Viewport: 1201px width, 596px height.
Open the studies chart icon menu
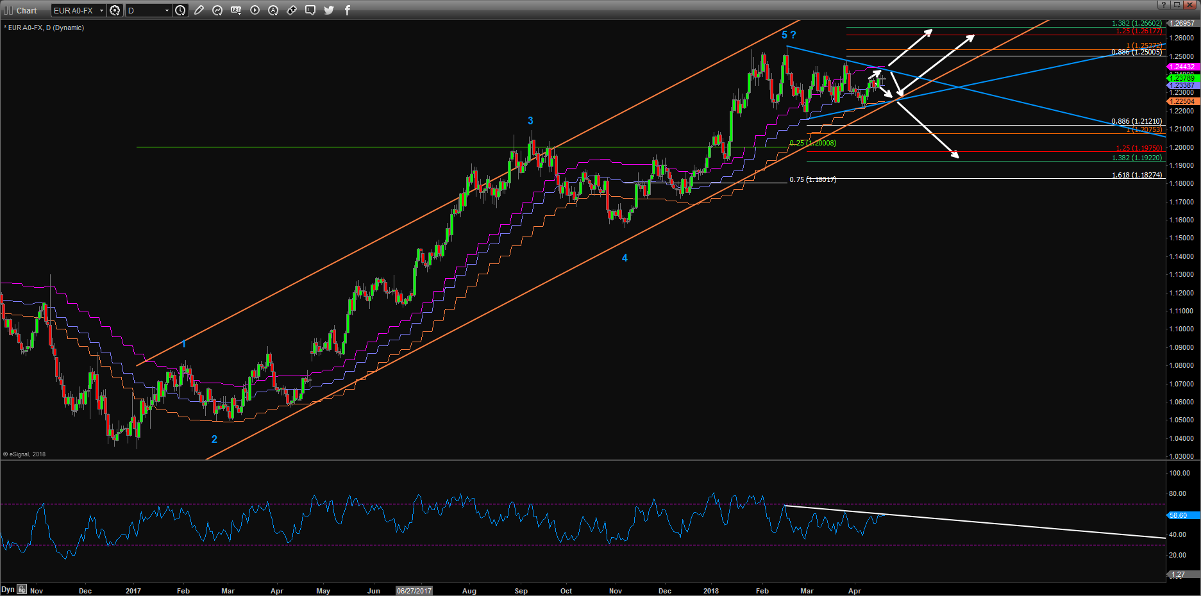click(x=218, y=10)
